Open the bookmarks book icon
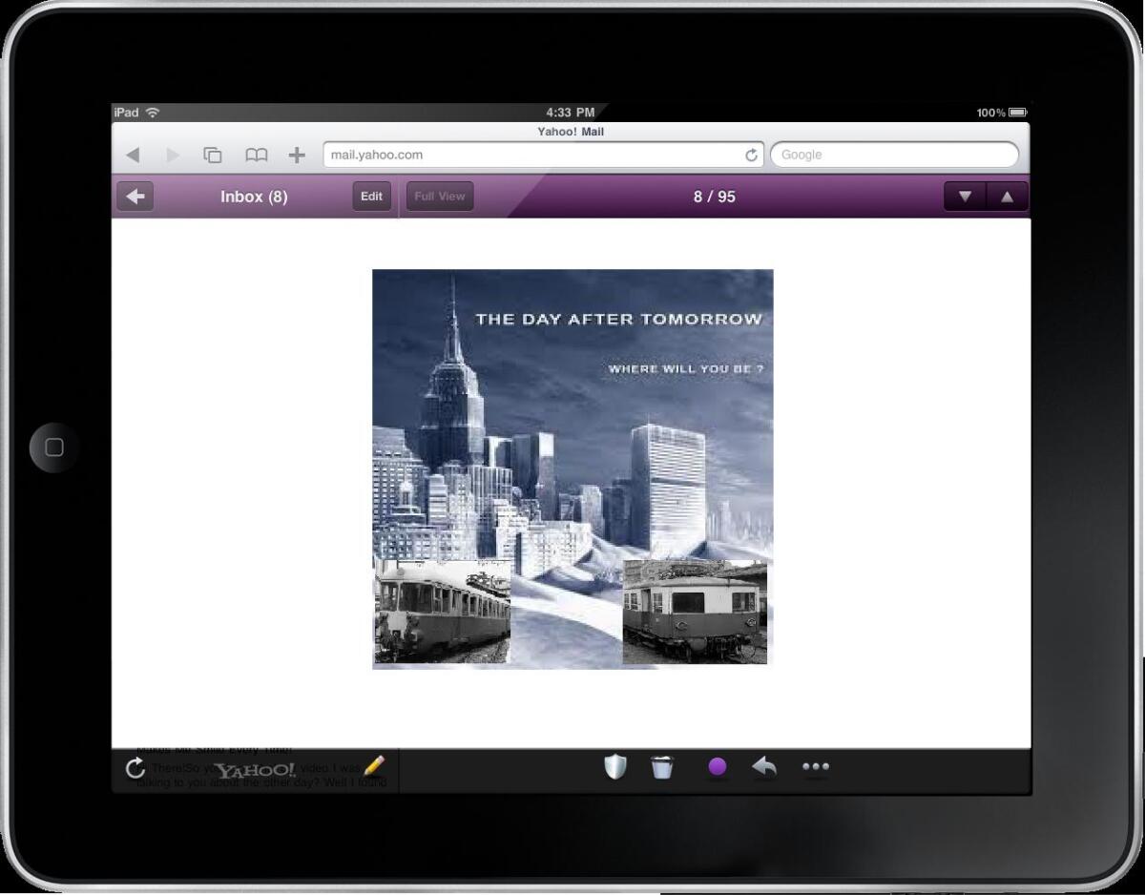Screen dimensions: 1145x895 (256, 155)
